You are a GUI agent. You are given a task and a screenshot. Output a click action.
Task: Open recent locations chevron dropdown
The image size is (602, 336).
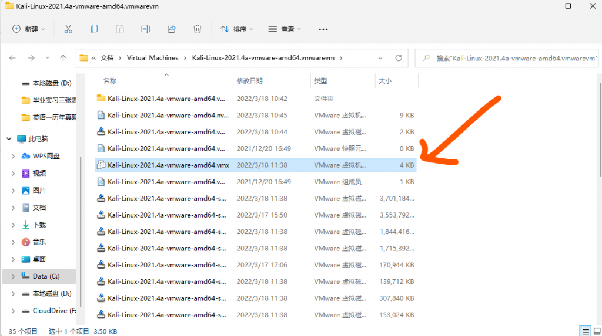coord(47,58)
